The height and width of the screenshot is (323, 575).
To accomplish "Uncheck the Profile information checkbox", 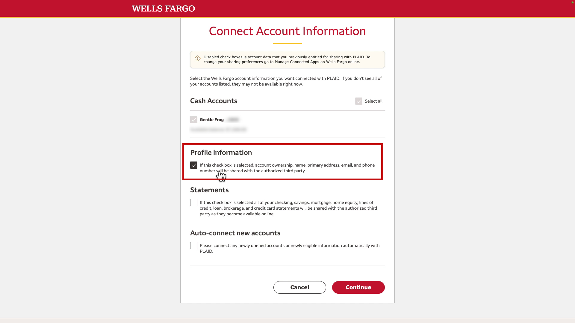I will coord(194,165).
